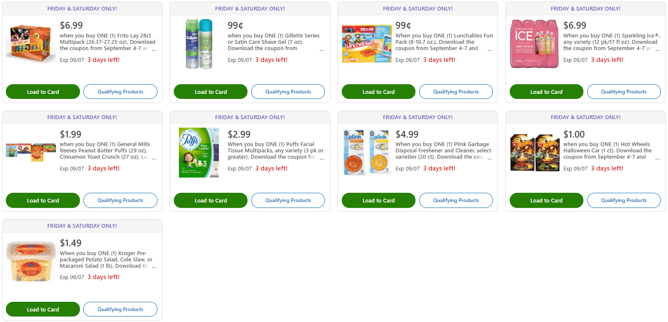Open the Hot Wheels Halloween car image

pyautogui.click(x=534, y=152)
